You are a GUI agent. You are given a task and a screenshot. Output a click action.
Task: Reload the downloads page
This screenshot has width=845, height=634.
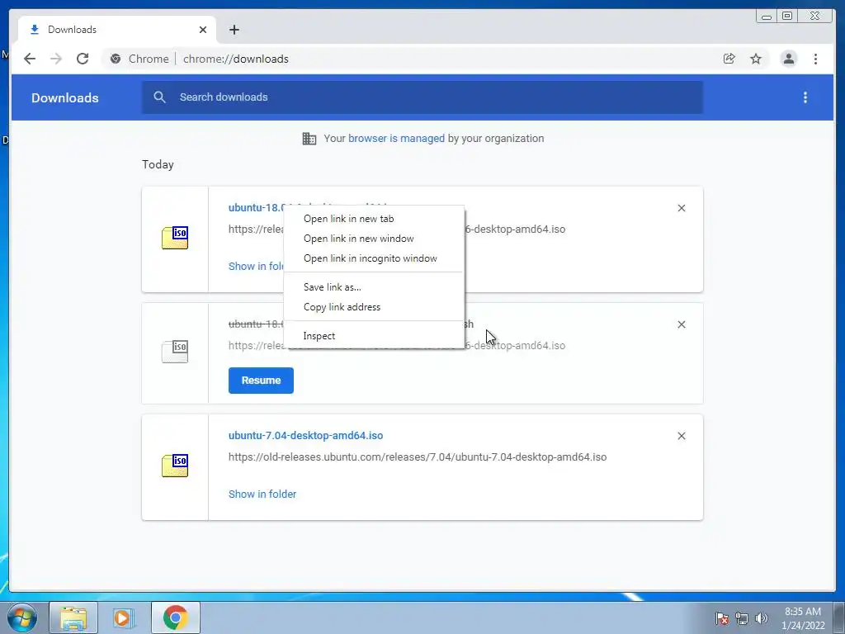tap(83, 59)
